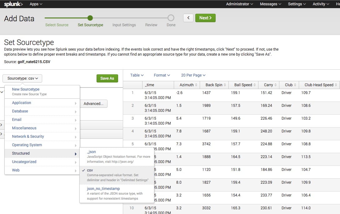The width and height of the screenshot is (340, 214).
Task: Click the green Next button
Action: coord(205,18)
